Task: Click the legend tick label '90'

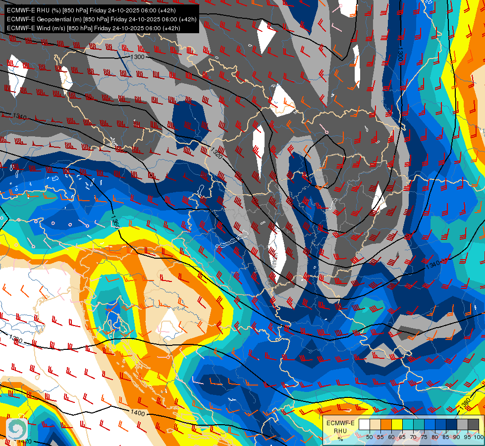Action: tap(457, 437)
